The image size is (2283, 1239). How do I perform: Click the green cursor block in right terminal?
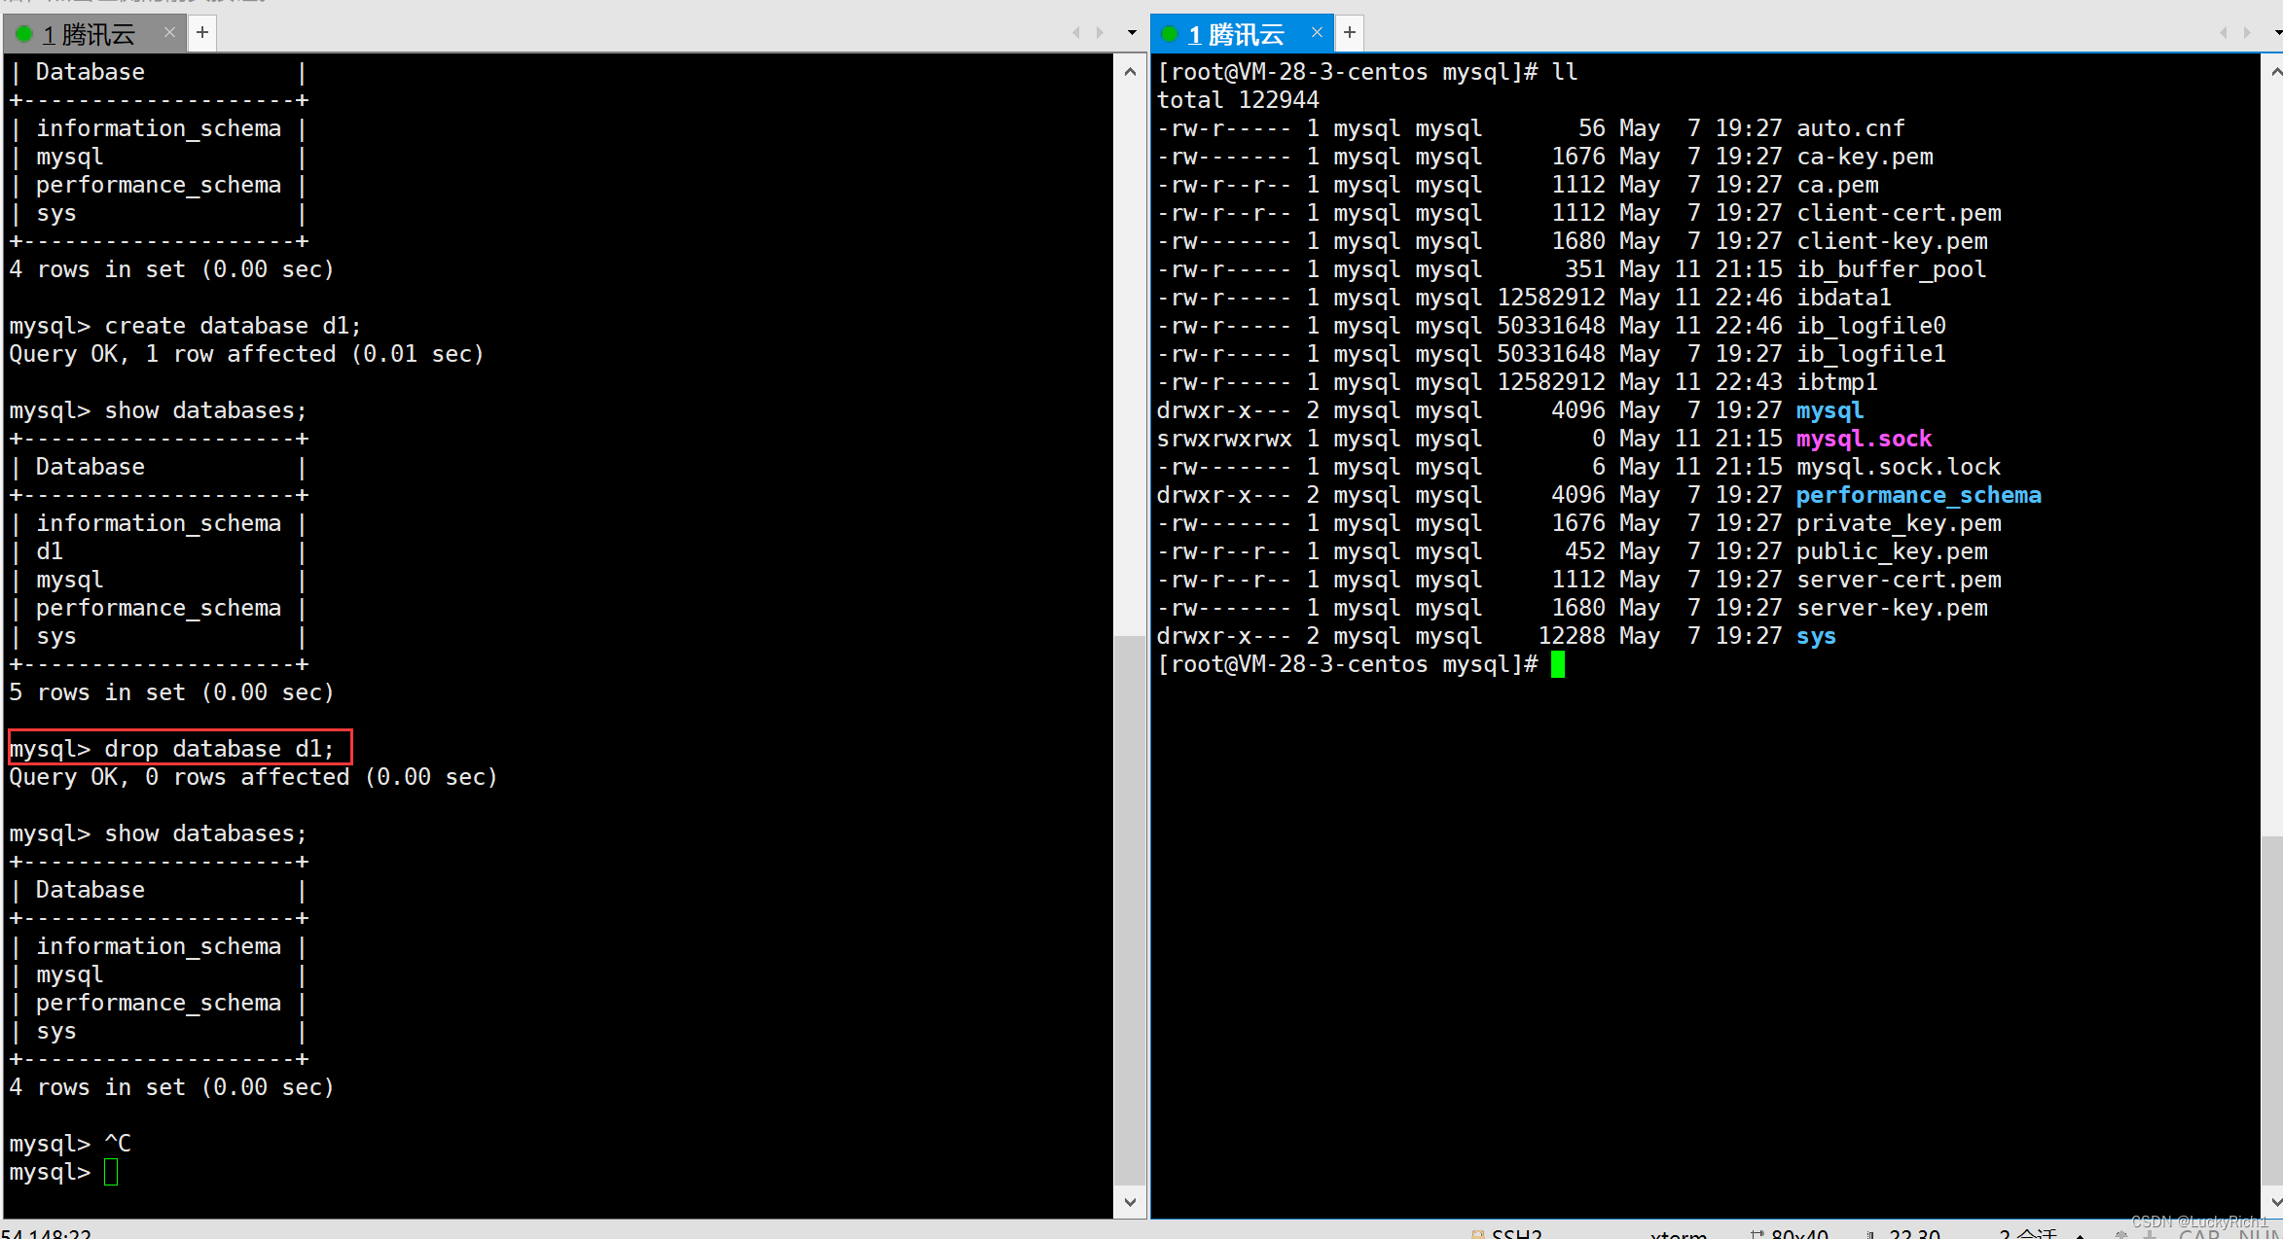(1558, 665)
